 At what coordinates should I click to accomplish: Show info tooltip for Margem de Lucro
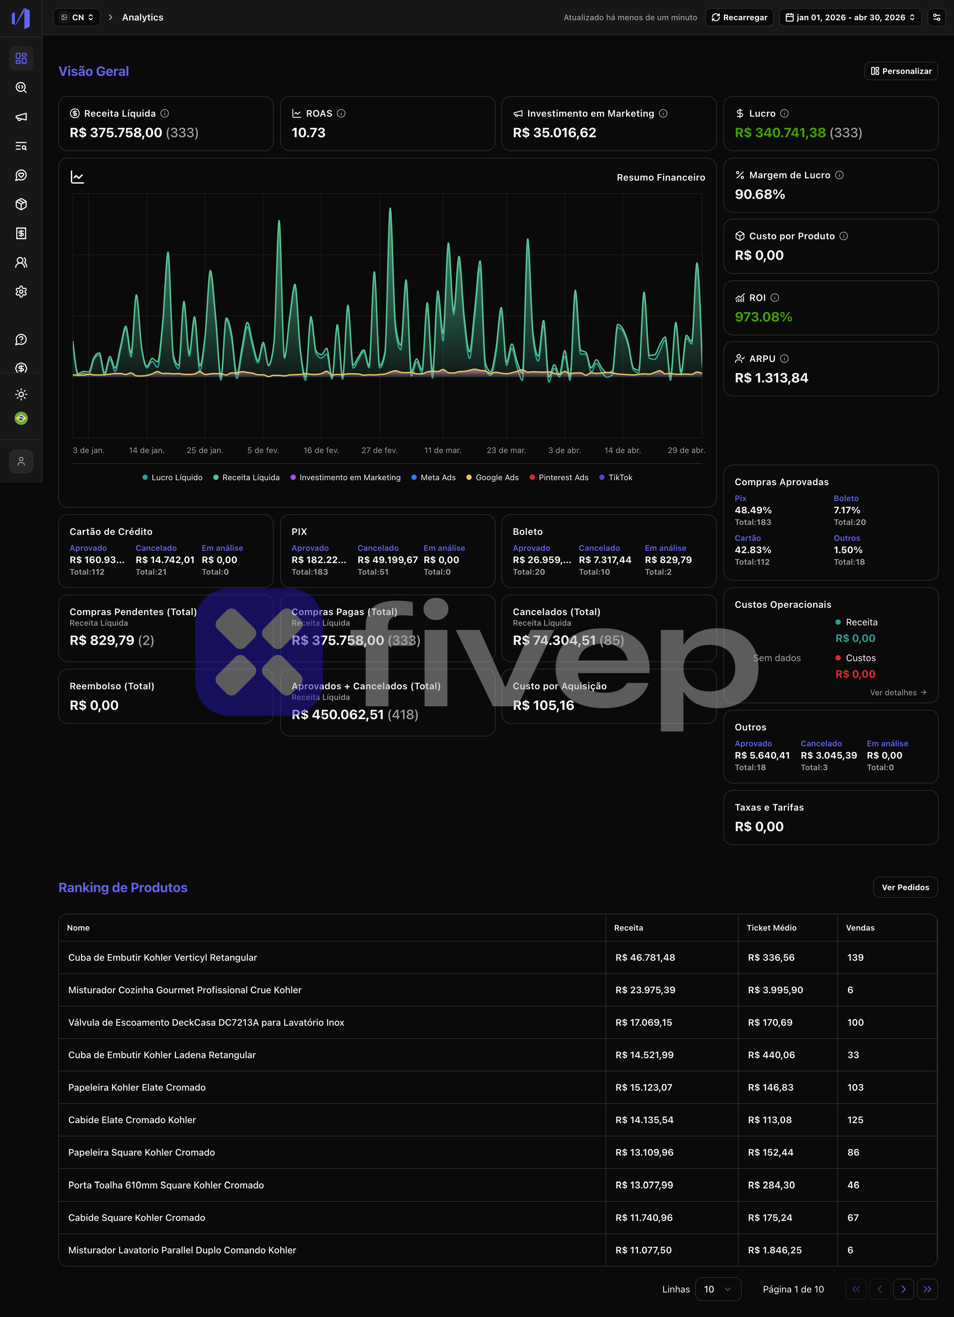839,175
